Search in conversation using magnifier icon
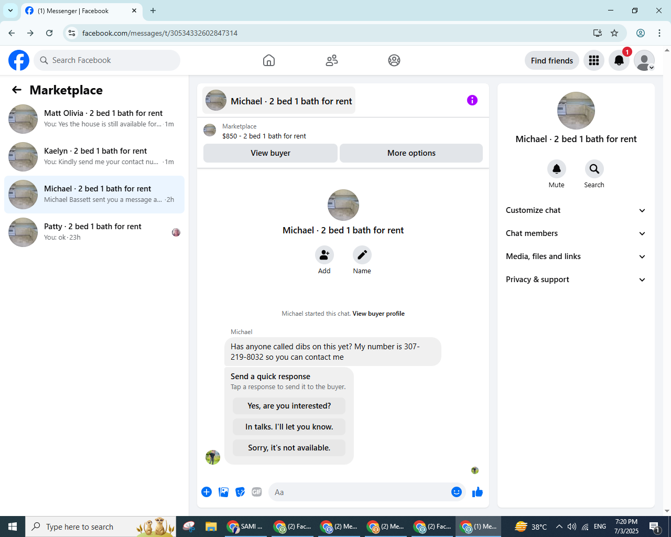This screenshot has height=537, width=671. [594, 169]
